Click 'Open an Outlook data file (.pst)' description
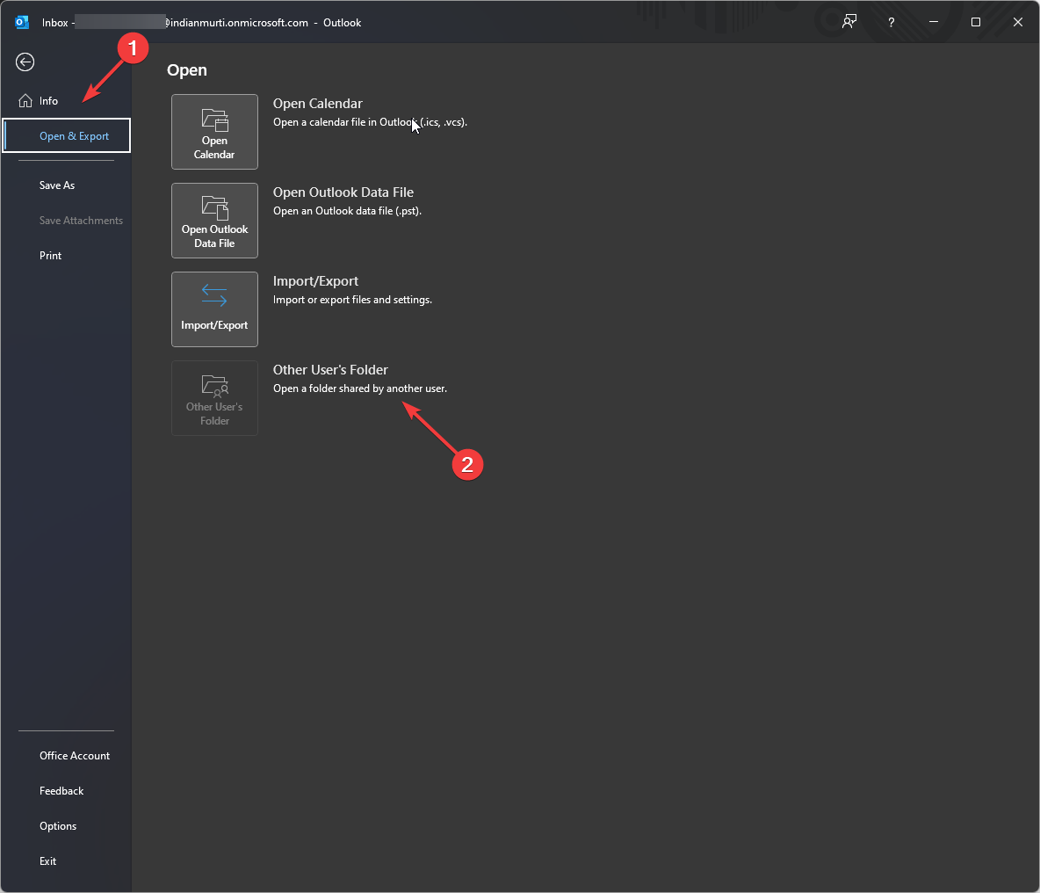 [x=348, y=211]
